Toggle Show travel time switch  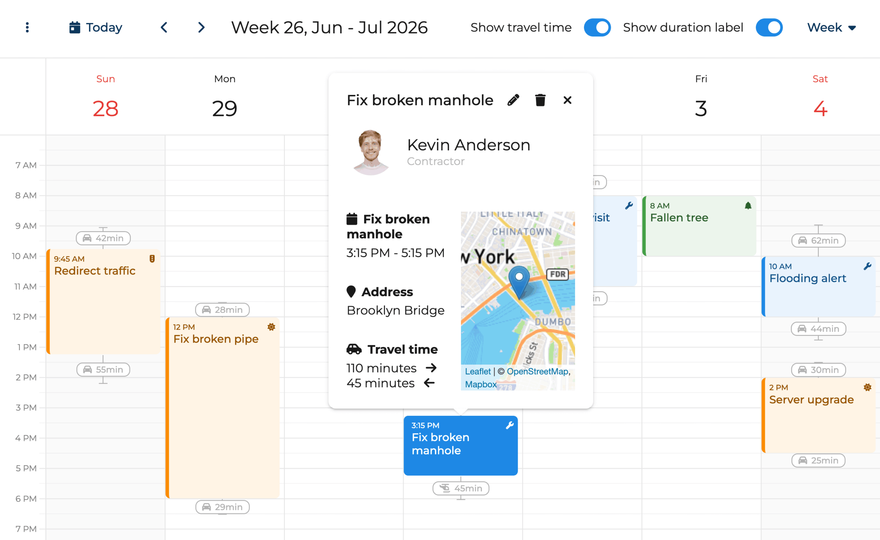click(x=597, y=28)
